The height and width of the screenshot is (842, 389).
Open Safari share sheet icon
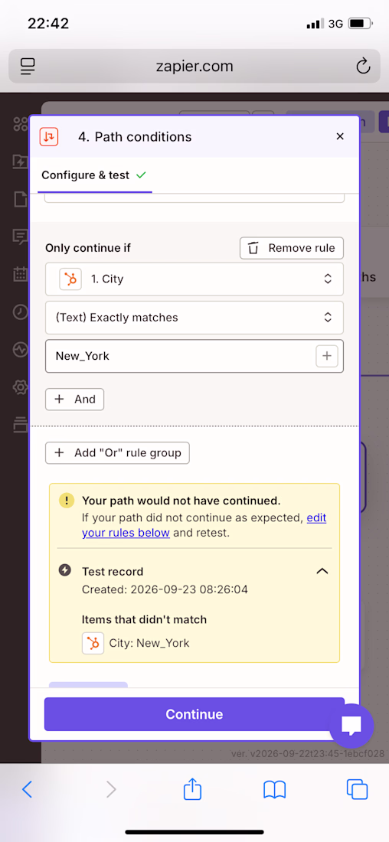[x=192, y=789]
